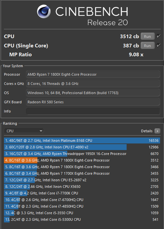Click the Details arrow icon button
This screenshot has width=164, height=229.
(x=157, y=131)
